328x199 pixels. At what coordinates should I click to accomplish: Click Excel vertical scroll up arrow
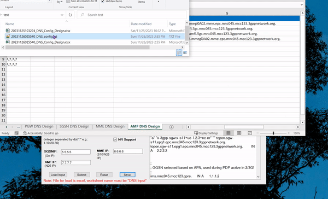(302, 13)
